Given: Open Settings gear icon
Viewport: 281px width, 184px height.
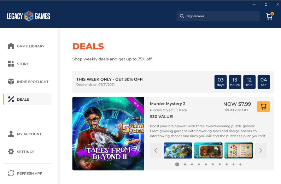Looking at the screenshot, I should pyautogui.click(x=11, y=152).
